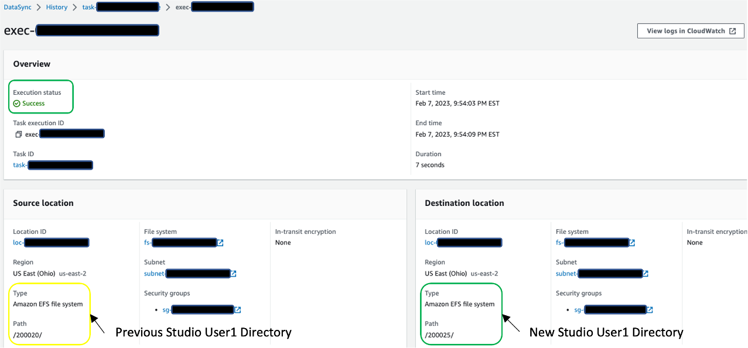Open destination security group external link icon
Screen dimensions: 748x348
point(650,310)
